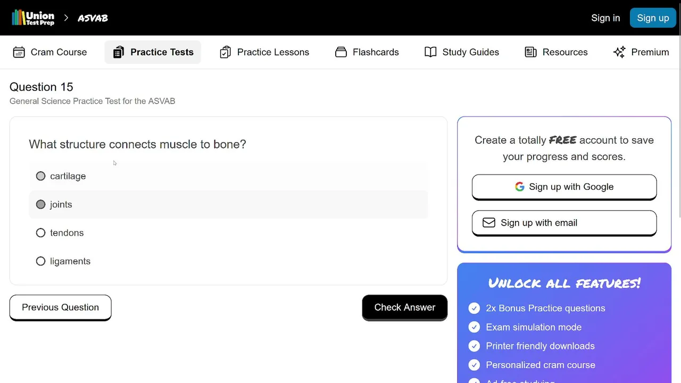Click the Practice Tests document icon

coord(119,52)
